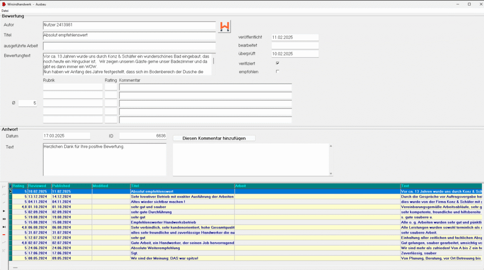Click the grid corner selector cell left of the Rating header
Screen dimensions: 484x270
[x=10, y=186]
